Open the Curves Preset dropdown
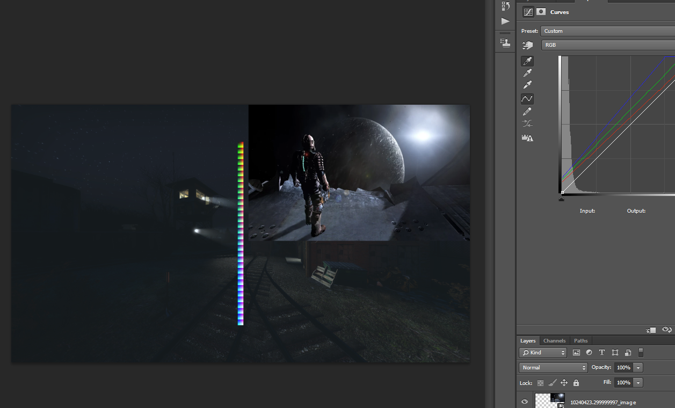675x408 pixels. (607, 31)
